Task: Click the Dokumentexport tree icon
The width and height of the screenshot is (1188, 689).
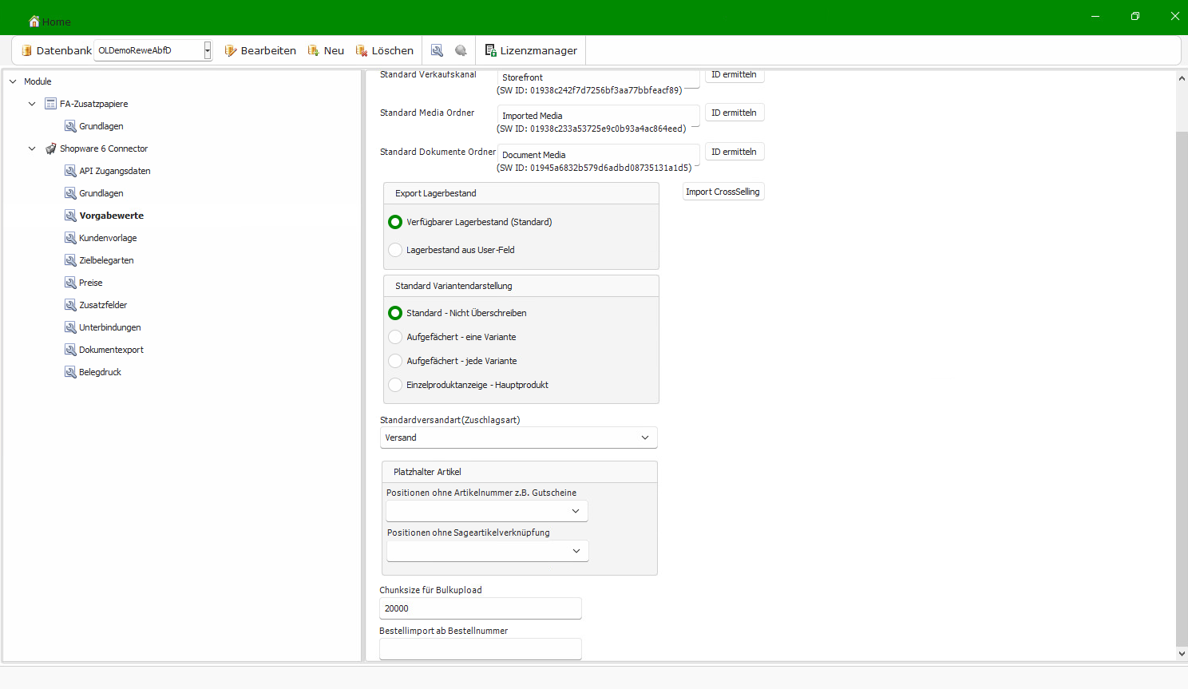Action: coord(70,350)
